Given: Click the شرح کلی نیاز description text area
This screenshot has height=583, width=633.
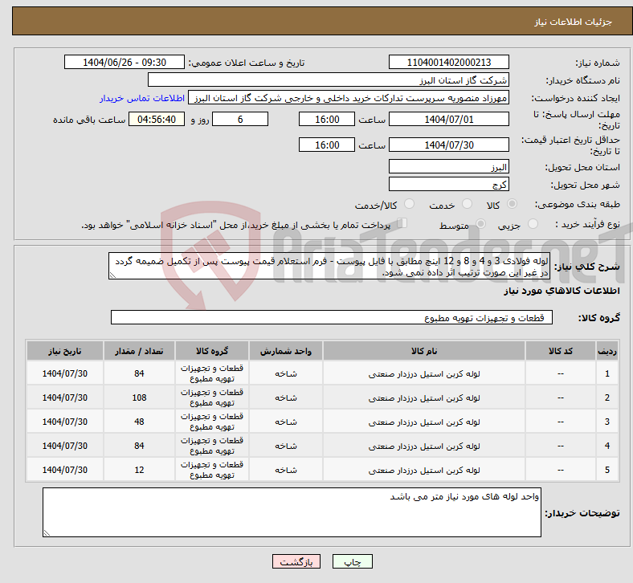Looking at the screenshot, I should coord(329,267).
